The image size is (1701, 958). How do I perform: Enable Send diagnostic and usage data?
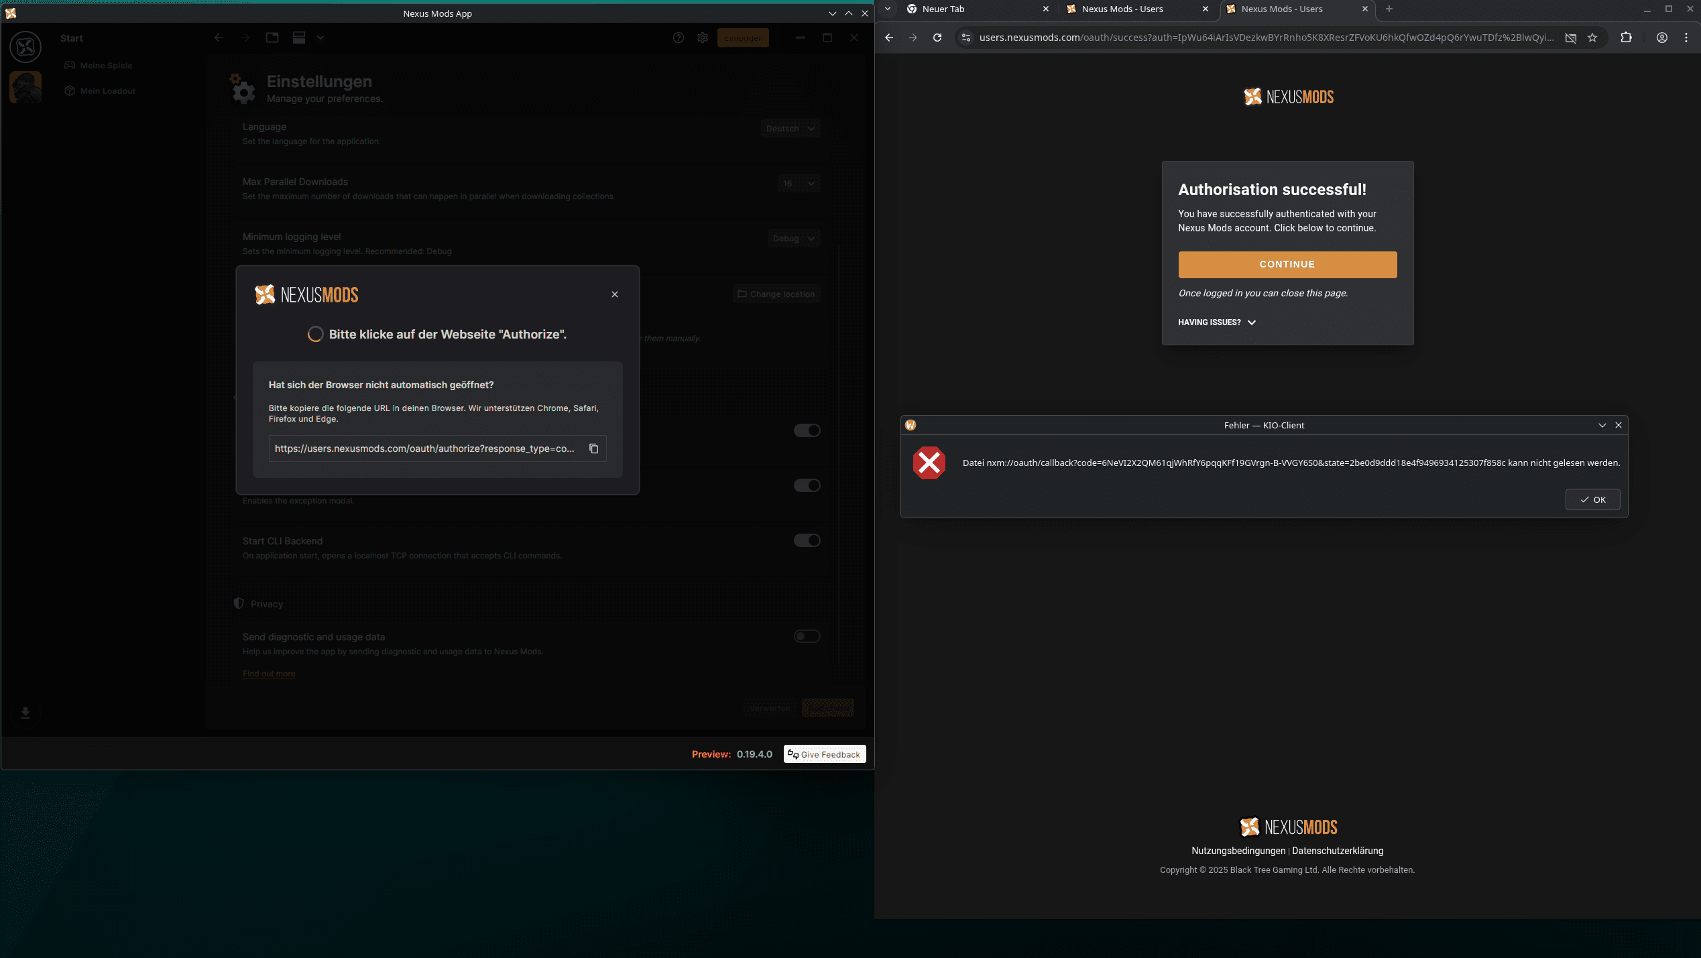click(807, 636)
